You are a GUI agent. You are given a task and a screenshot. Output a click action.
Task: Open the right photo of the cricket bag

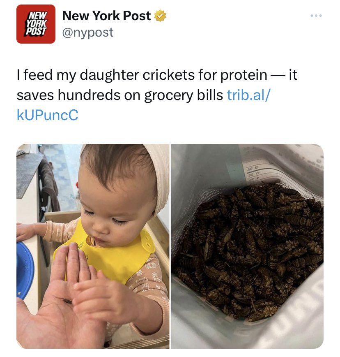(247, 246)
